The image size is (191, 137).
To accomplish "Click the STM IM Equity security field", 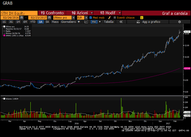I will point(19,13).
